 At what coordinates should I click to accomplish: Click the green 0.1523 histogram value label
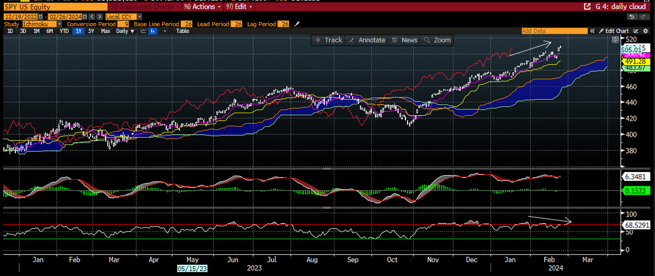pyautogui.click(x=636, y=191)
